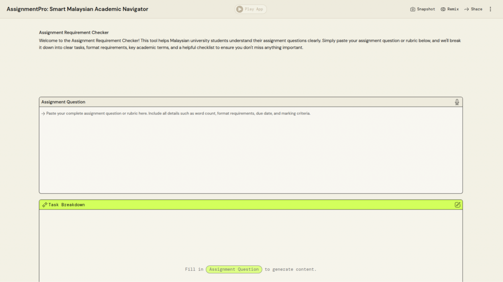This screenshot has width=503, height=282.
Task: Click the Snapshot camera icon
Action: (x=413, y=9)
